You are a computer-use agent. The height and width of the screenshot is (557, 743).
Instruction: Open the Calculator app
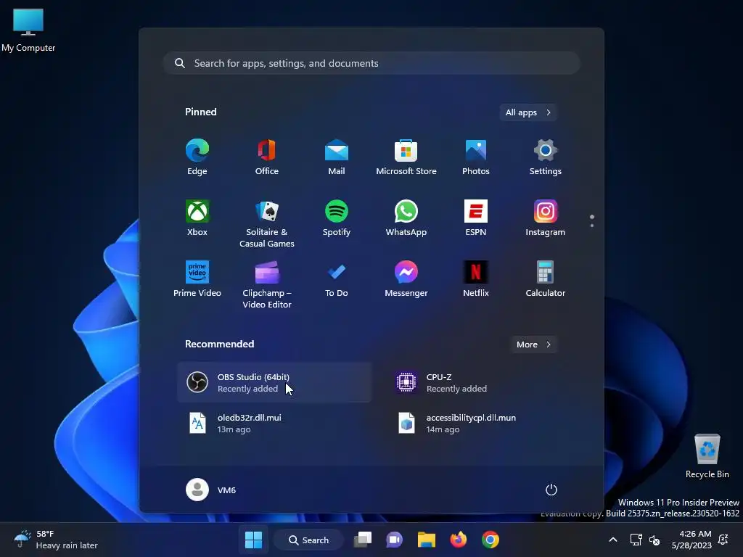coord(546,279)
